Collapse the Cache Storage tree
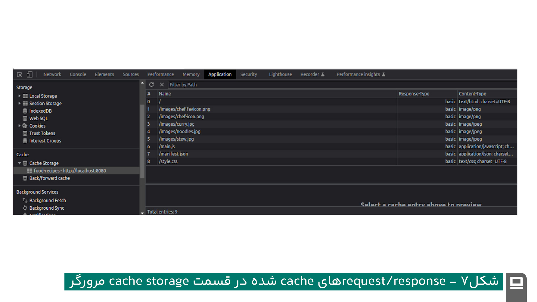Viewport: 537px width, 302px height. click(19, 163)
